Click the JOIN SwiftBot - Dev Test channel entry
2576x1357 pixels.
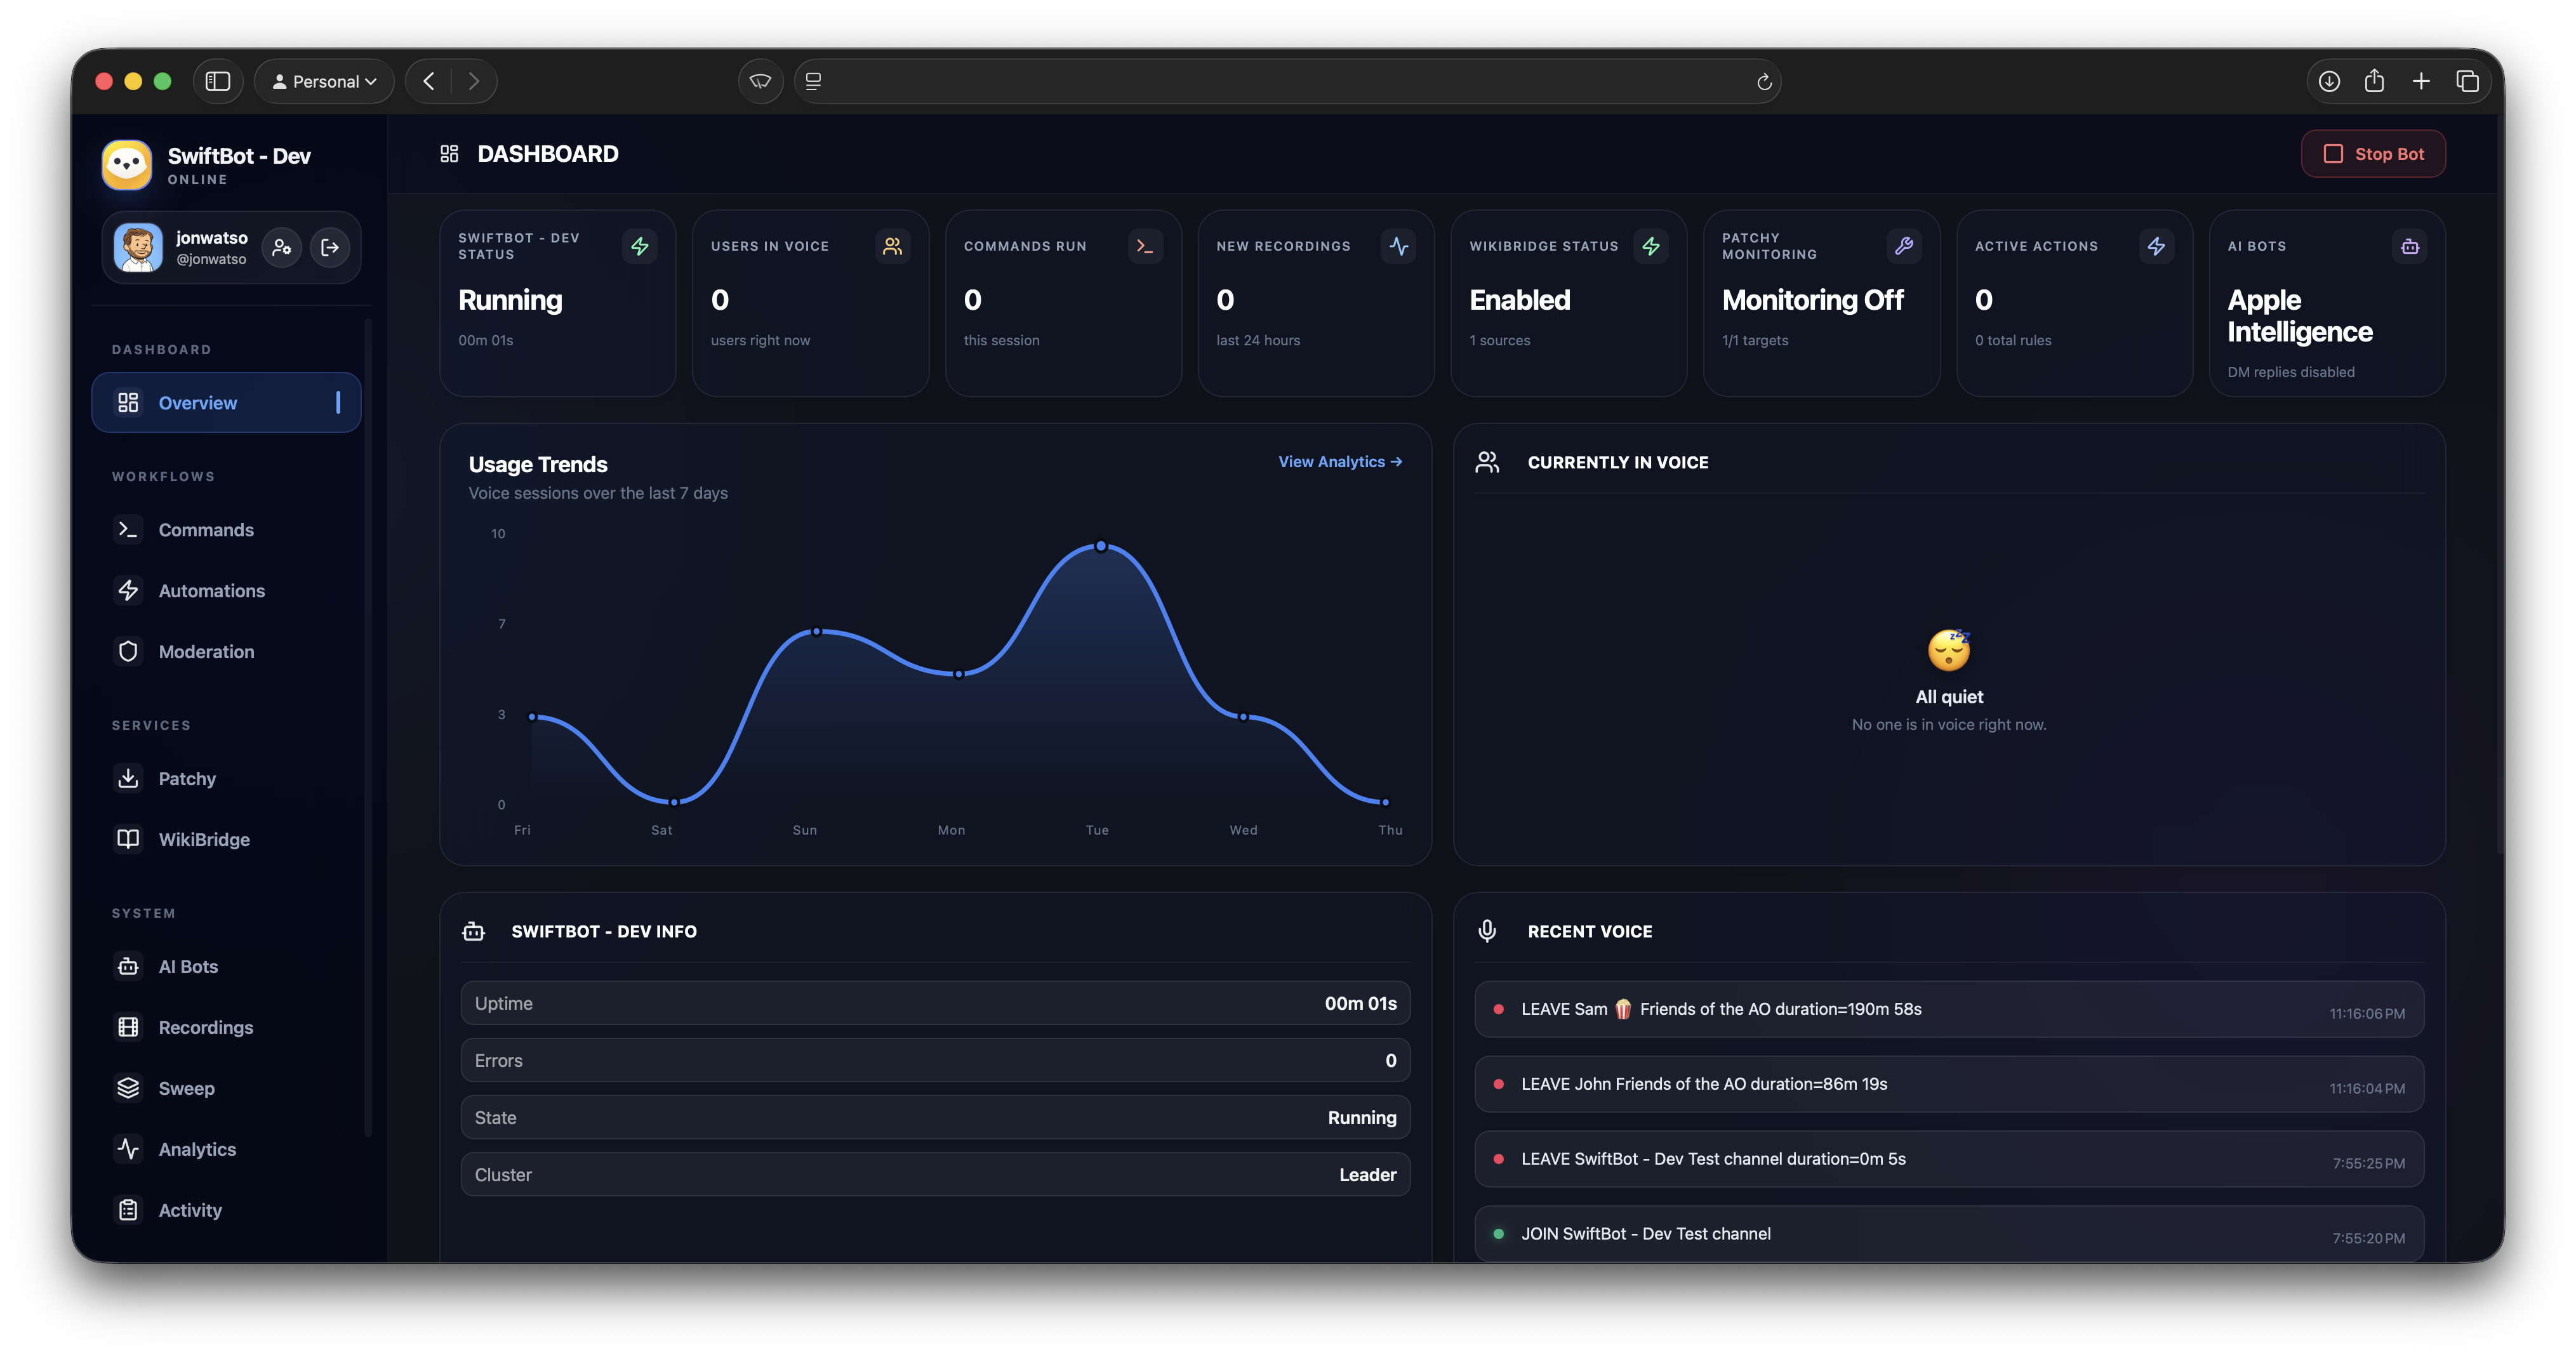point(1949,1235)
